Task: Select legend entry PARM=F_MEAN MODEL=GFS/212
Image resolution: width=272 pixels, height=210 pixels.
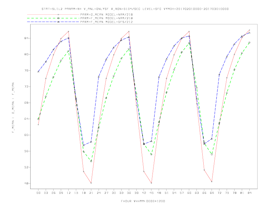Action: coord(106,22)
